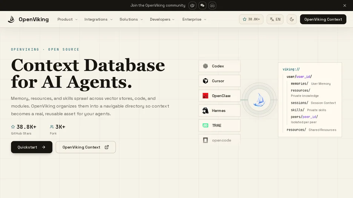The image size is (353, 198).
Task: Click the red OpenClaw icon
Action: point(205,96)
